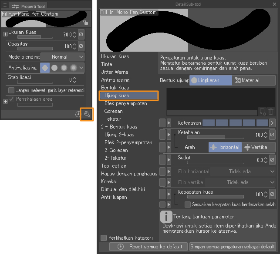Expand the Ukuran Kuas plus expander
280x254 pixels.
tap(5, 34)
